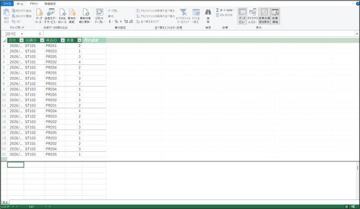This screenshot has width=360, height=209.
Task: Click the selected calculation area cell
Action: coord(16,165)
